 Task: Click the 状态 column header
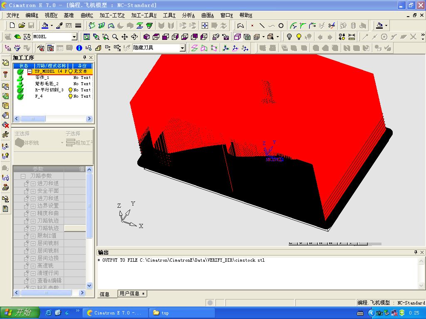[x=24, y=66]
